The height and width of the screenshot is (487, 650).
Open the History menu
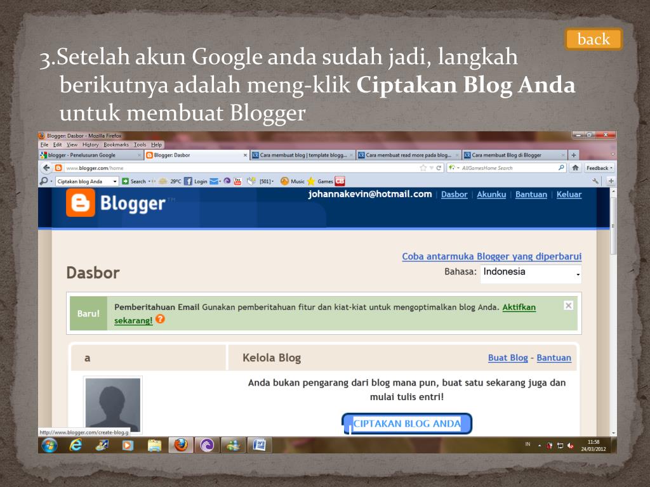[x=90, y=145]
